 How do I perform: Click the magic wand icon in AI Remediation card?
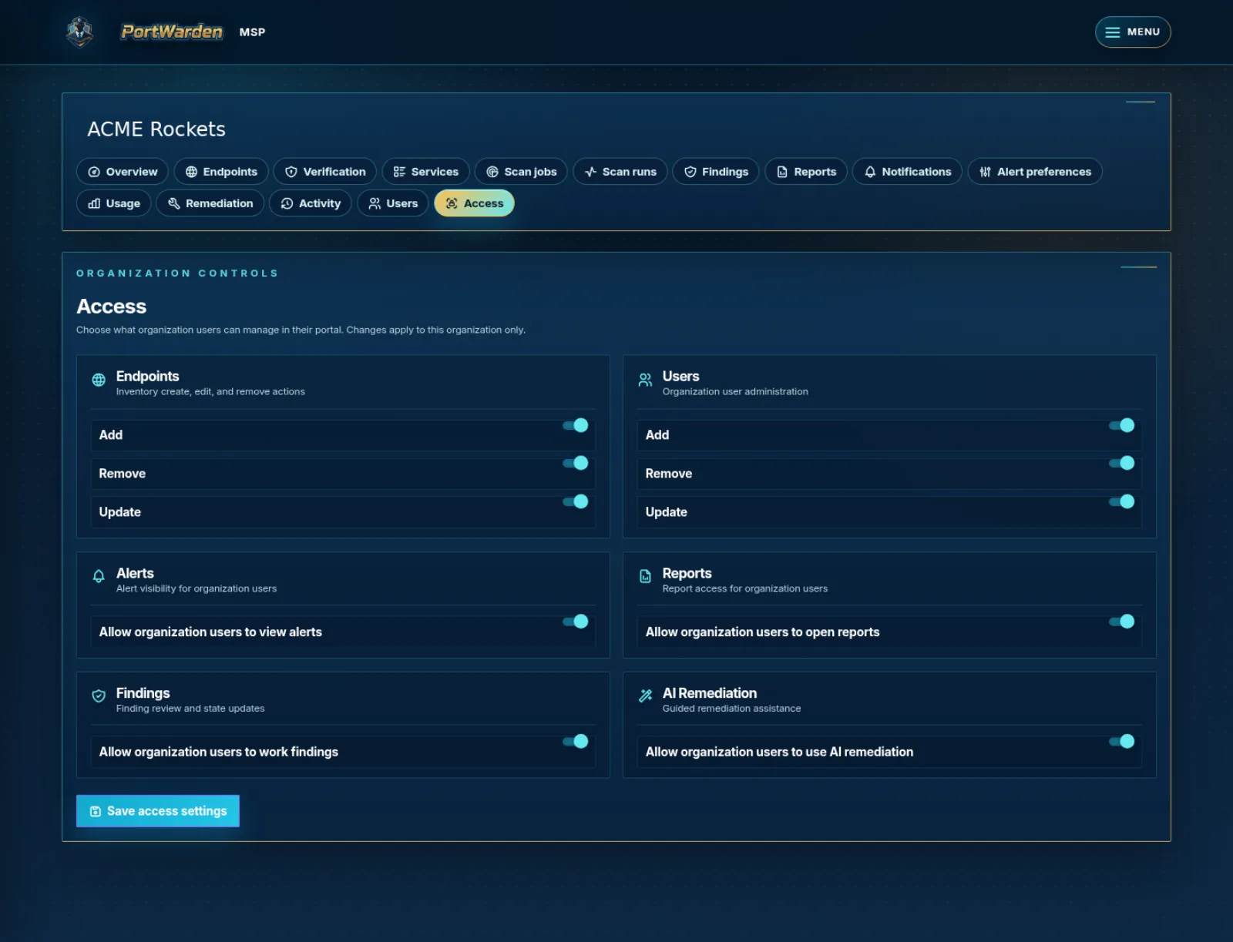645,696
